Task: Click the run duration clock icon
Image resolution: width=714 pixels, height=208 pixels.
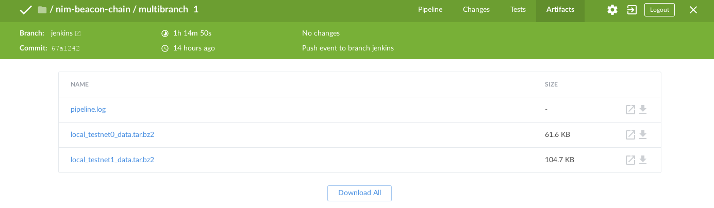Action: [165, 33]
